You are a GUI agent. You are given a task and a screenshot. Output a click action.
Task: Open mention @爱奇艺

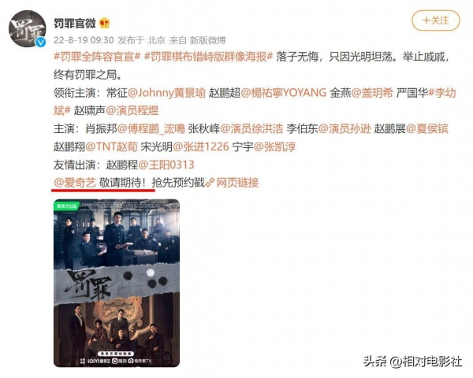coord(75,183)
